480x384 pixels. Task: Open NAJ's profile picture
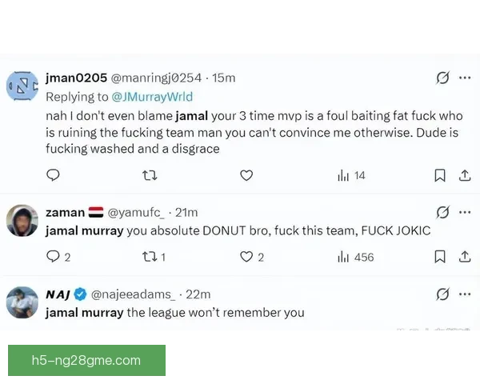[x=22, y=302]
